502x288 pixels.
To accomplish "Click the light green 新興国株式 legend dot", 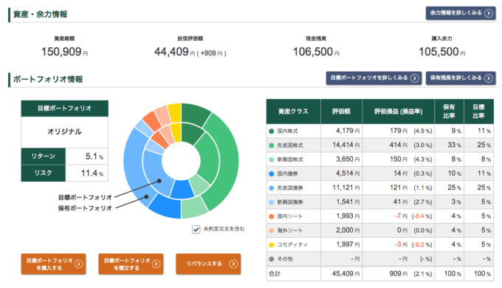I will 272,160.
